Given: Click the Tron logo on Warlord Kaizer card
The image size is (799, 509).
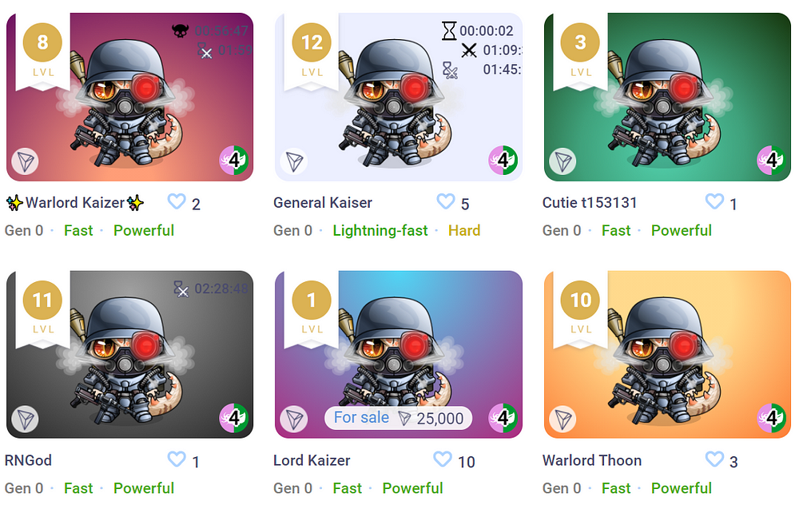Looking at the screenshot, I should [x=25, y=161].
